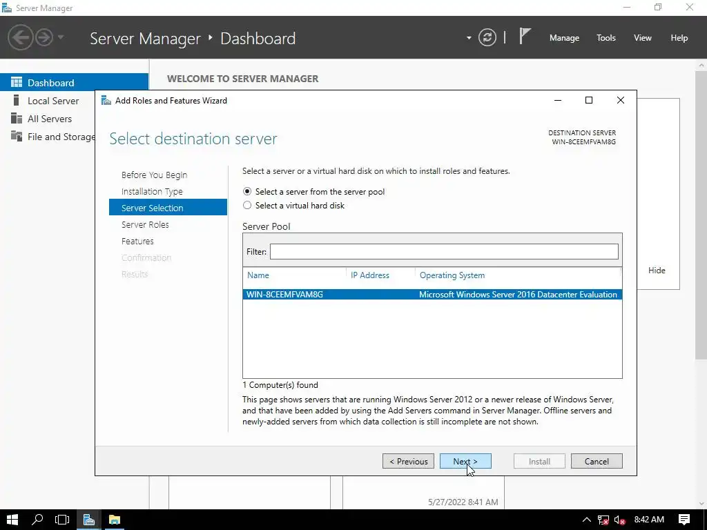This screenshot has width=707, height=530.
Task: Select All Servers in the sidebar
Action: (x=50, y=119)
